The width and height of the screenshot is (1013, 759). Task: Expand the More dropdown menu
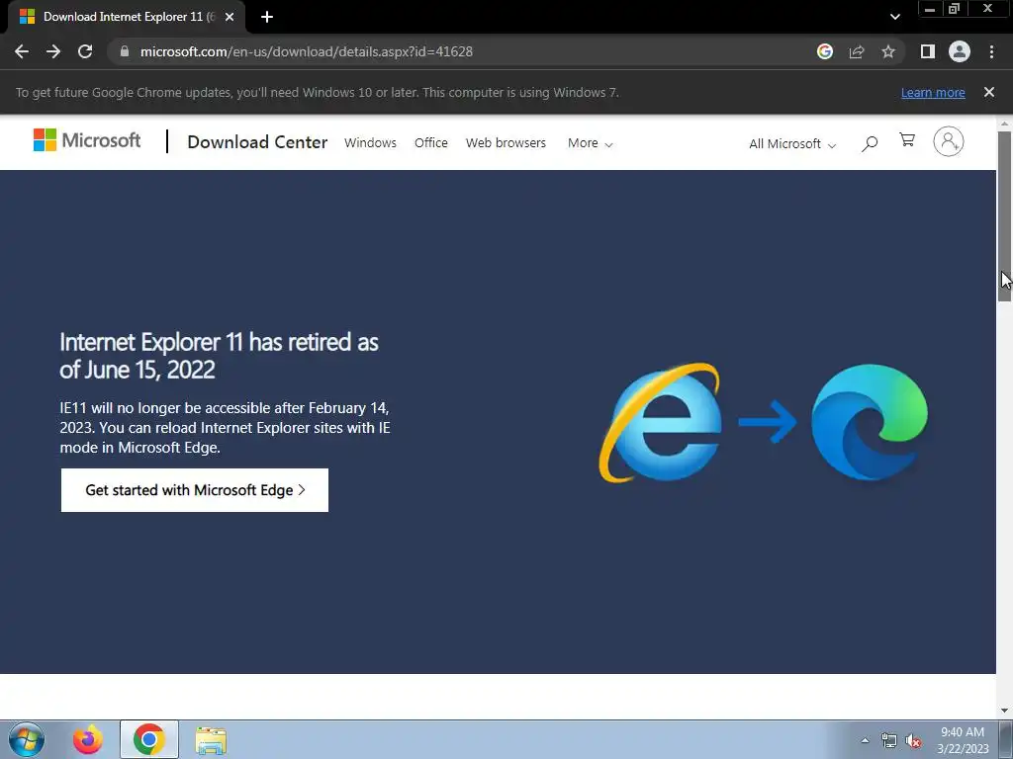coord(590,143)
